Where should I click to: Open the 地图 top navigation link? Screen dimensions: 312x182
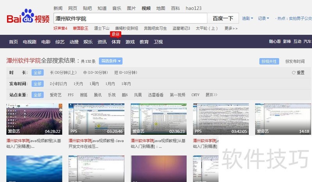click(x=161, y=8)
